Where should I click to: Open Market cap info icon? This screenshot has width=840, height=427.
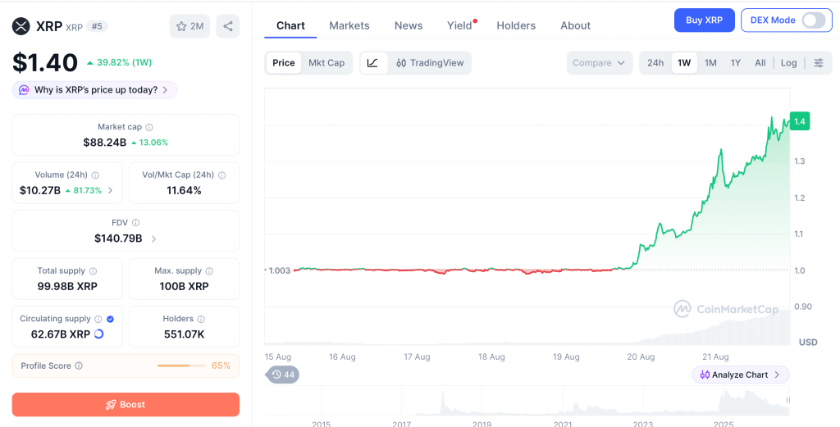pos(149,127)
